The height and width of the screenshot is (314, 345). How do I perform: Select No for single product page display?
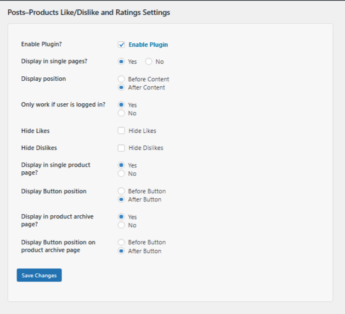(121, 173)
